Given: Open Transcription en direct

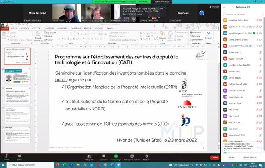Looking at the screenshot, I should (132, 156).
